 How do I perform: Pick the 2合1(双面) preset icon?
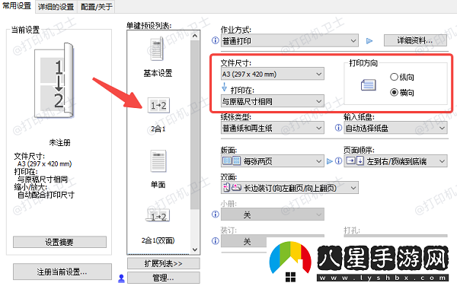point(158,216)
